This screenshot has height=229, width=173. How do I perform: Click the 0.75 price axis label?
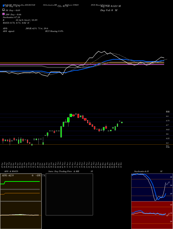167,121
